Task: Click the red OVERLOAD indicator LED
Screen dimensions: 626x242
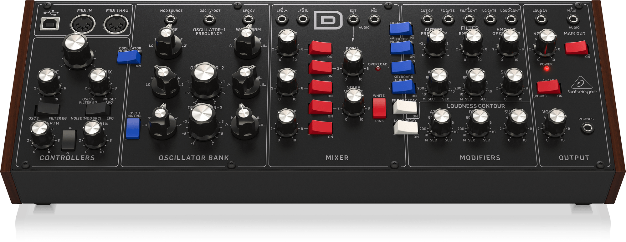Action: click(x=378, y=69)
